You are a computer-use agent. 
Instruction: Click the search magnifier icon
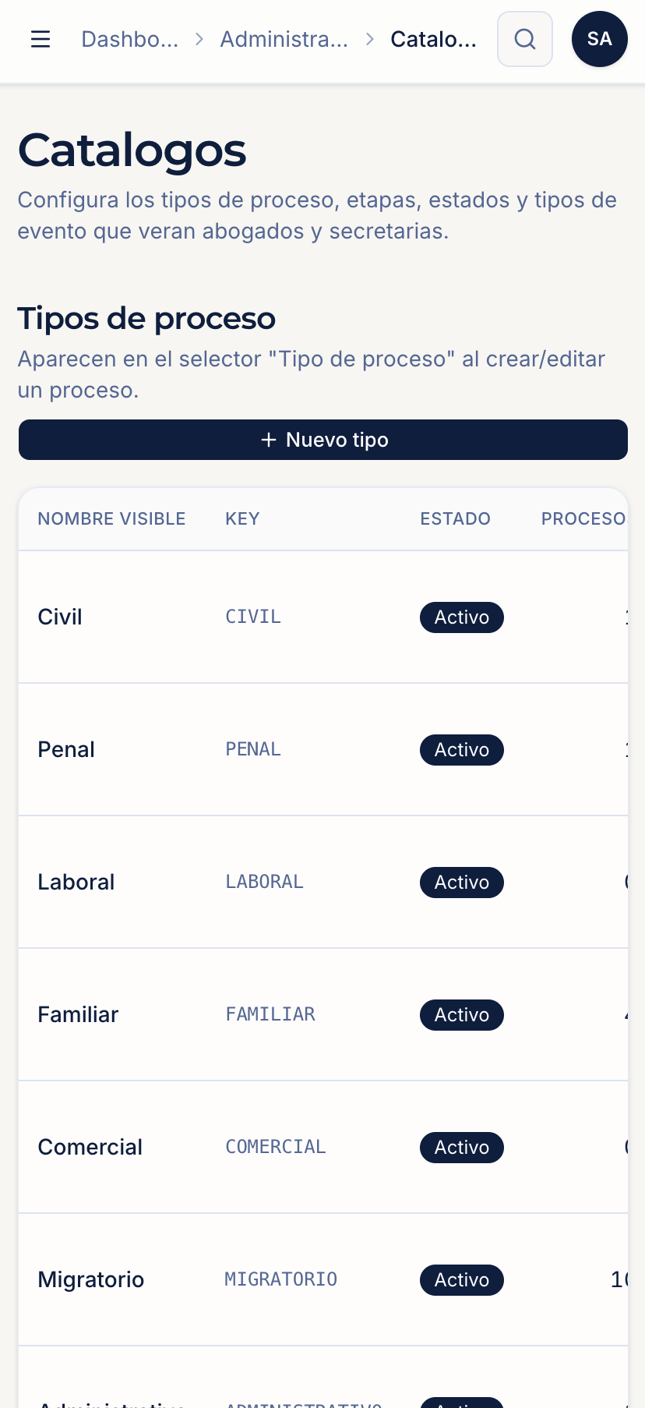point(525,39)
